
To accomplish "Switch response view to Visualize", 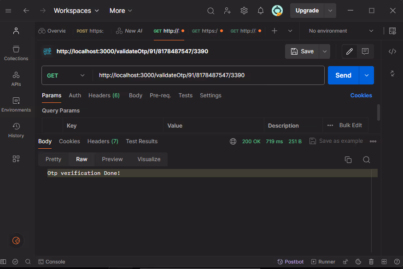I will [149, 159].
